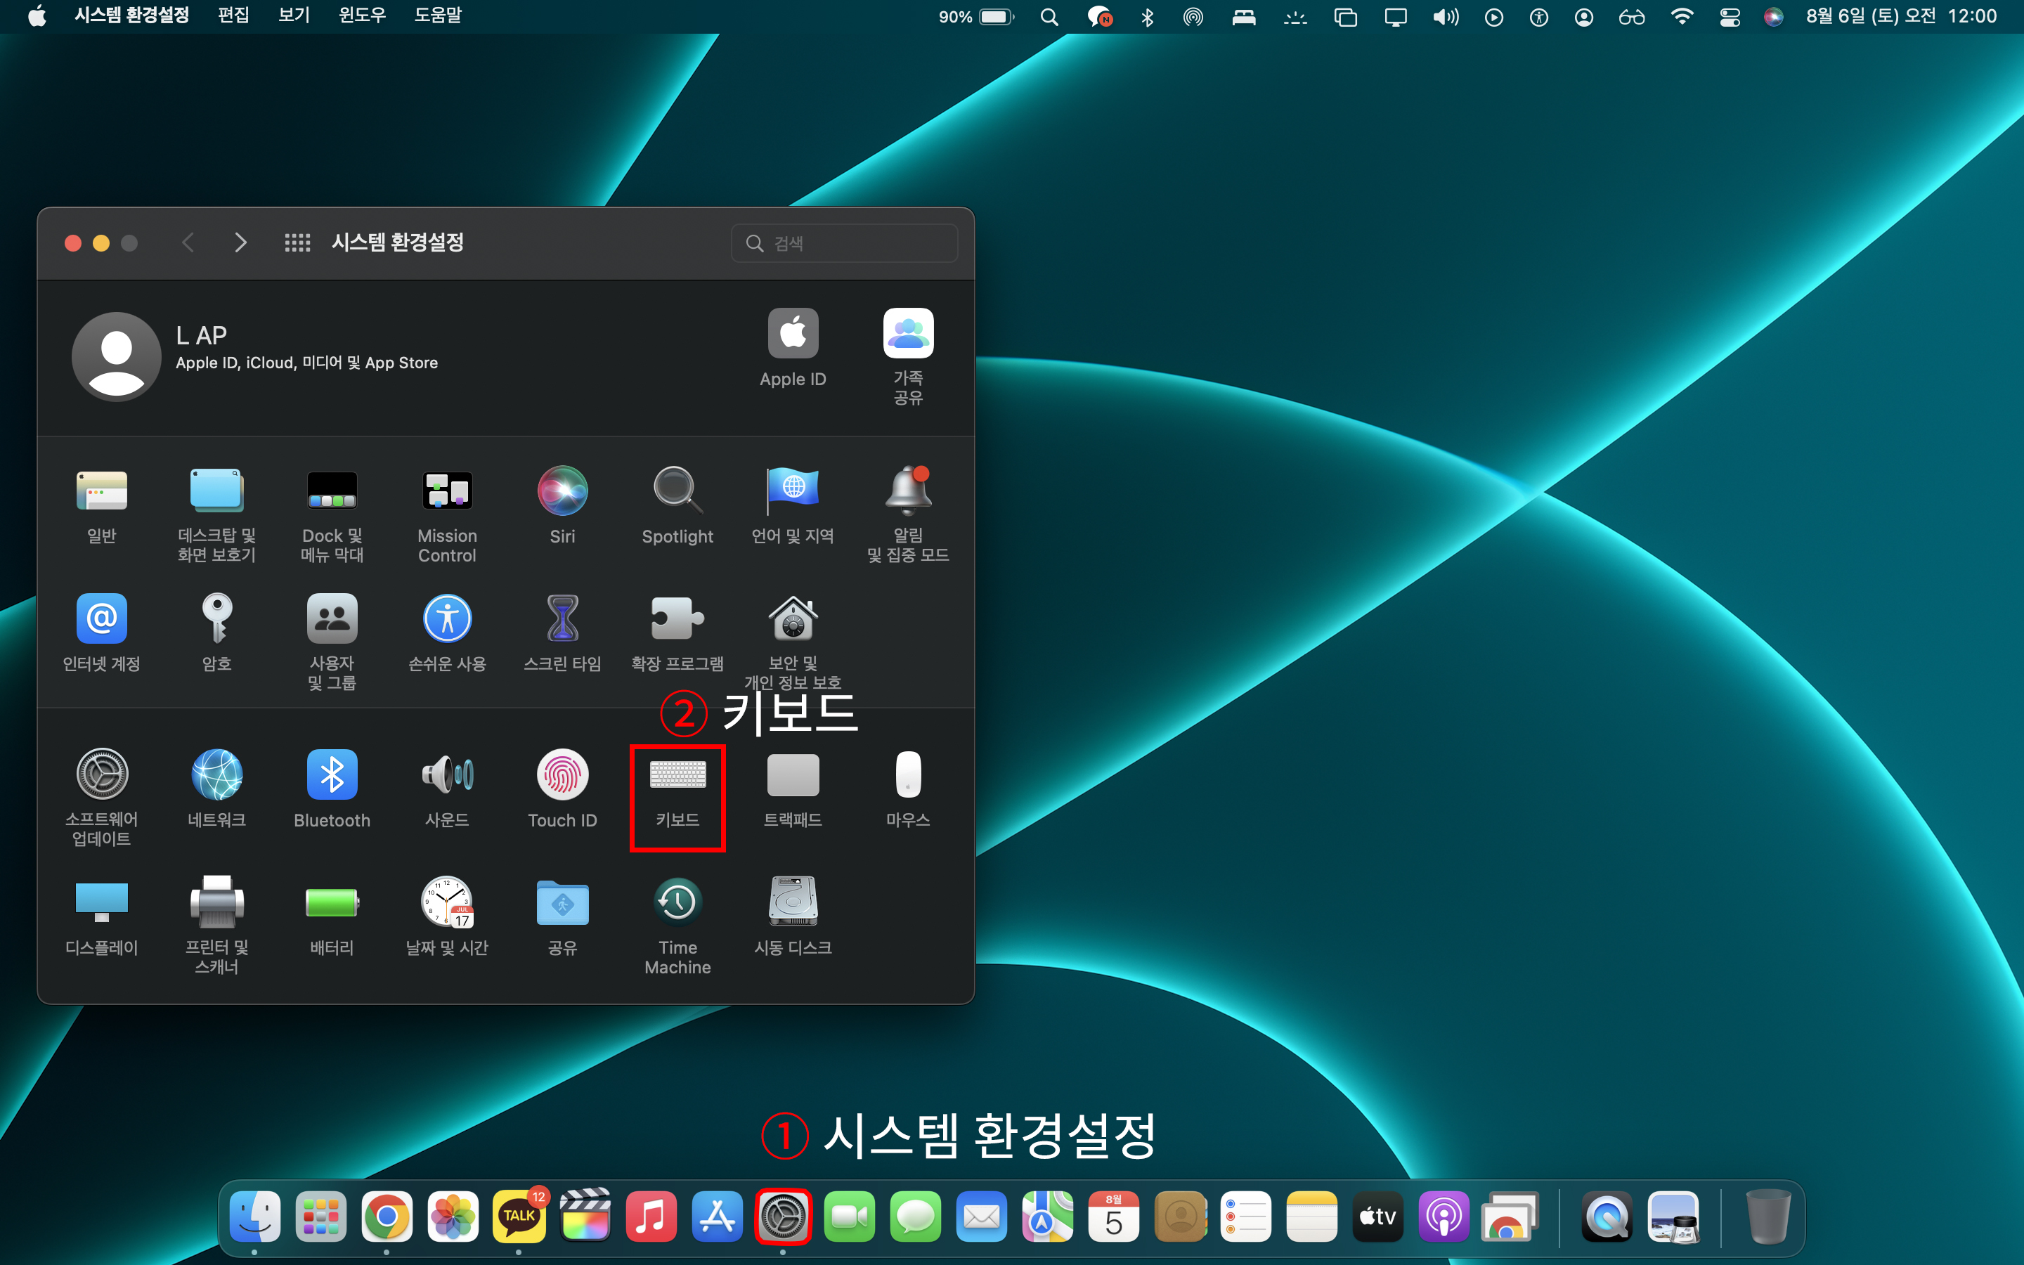Open the 트랙패드 (Trackpad) preferences
Viewport: 2024px width, 1265px height.
click(793, 777)
